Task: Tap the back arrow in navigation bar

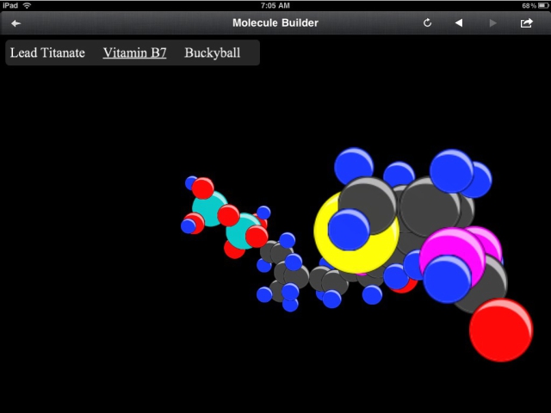Action: click(15, 23)
